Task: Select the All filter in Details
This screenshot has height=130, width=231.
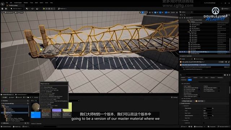Action: pyautogui.click(x=190, y=80)
